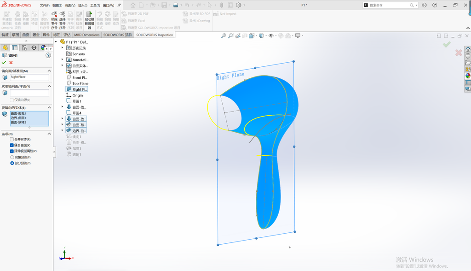This screenshot has height=271, width=471.
Task: Click the print icon in the title bar
Action: pos(176,5)
